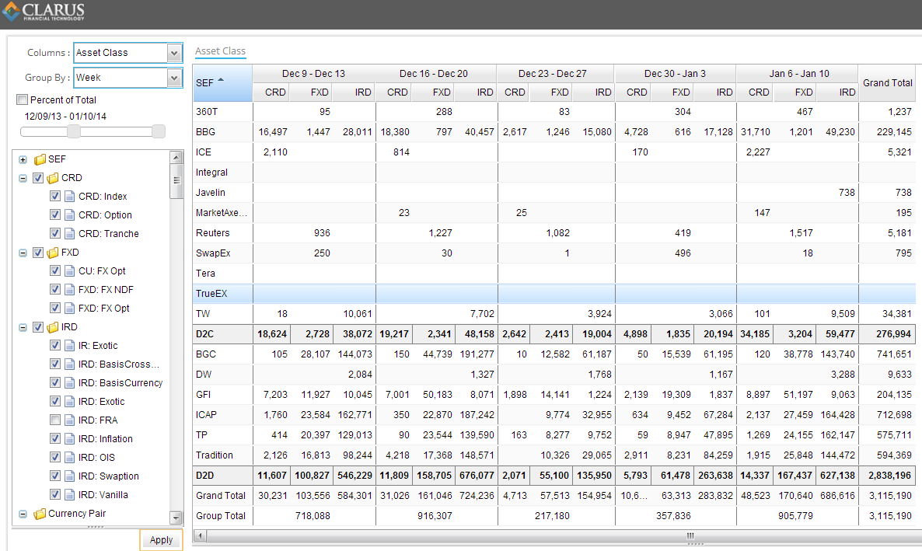Click the sort arrow in SEF header
This screenshot has height=551, width=922.
(x=221, y=80)
